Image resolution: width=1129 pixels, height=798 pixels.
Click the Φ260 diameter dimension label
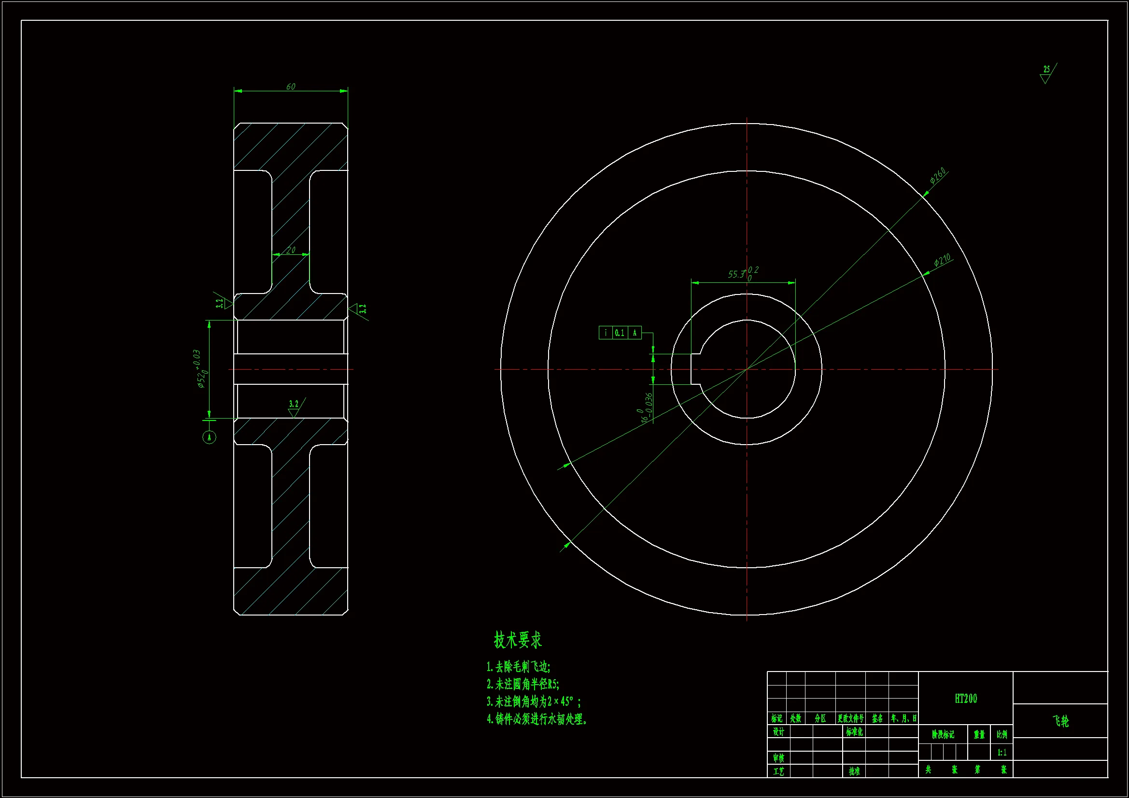(938, 176)
